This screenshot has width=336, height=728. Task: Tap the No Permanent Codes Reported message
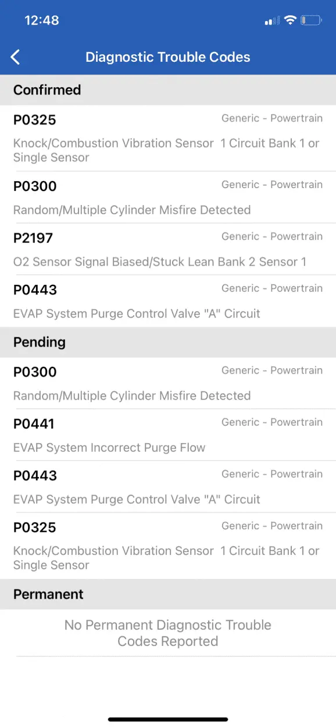168,633
